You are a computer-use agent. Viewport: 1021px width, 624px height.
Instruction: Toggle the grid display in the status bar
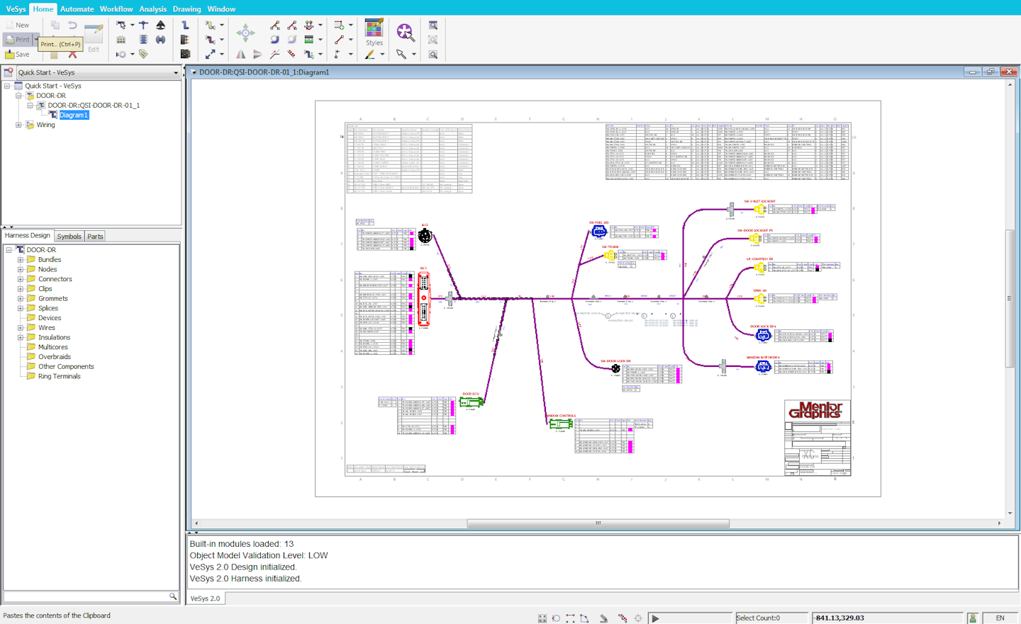click(x=542, y=618)
